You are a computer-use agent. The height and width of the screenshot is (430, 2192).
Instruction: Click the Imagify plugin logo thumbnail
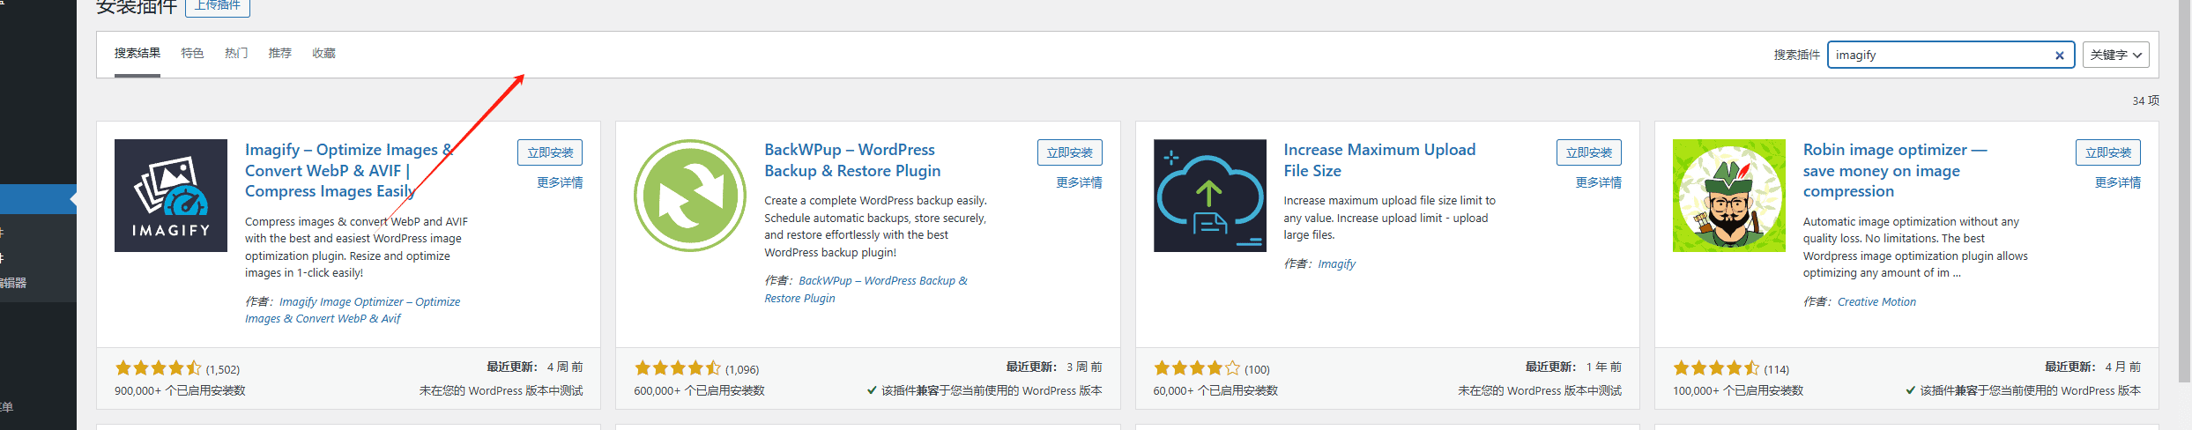tap(171, 196)
